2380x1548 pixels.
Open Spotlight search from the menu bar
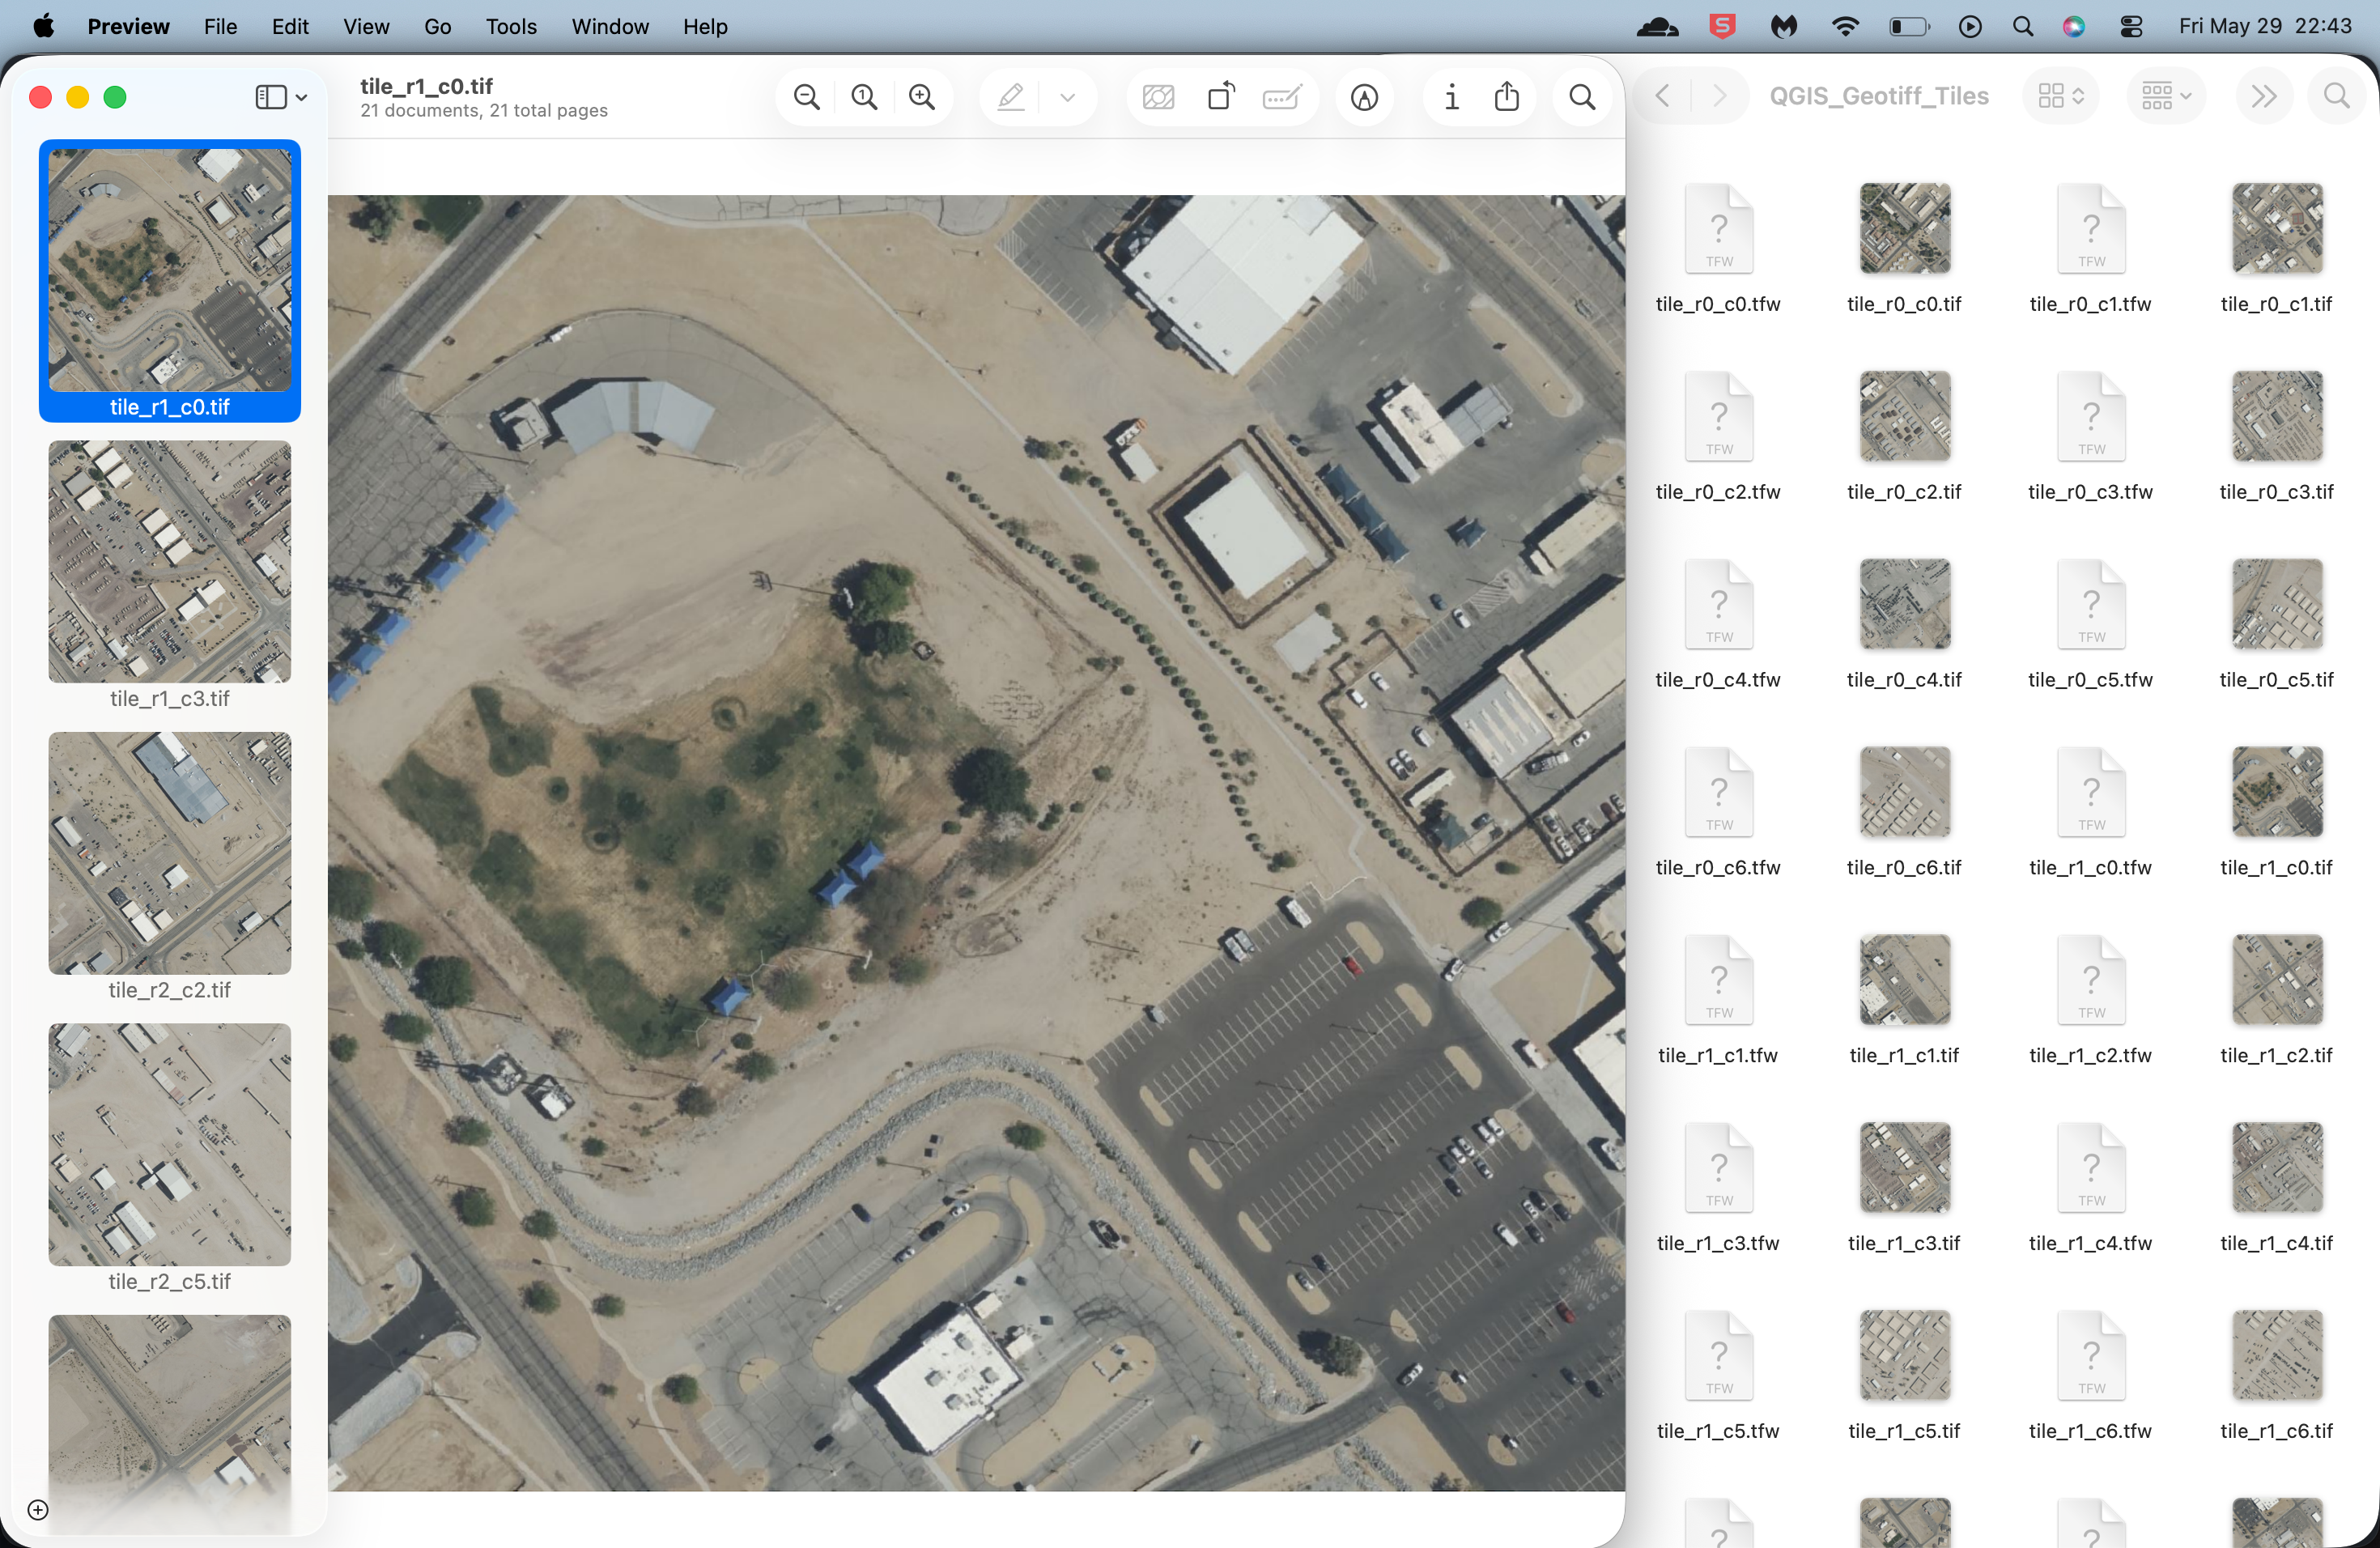point(2022,26)
